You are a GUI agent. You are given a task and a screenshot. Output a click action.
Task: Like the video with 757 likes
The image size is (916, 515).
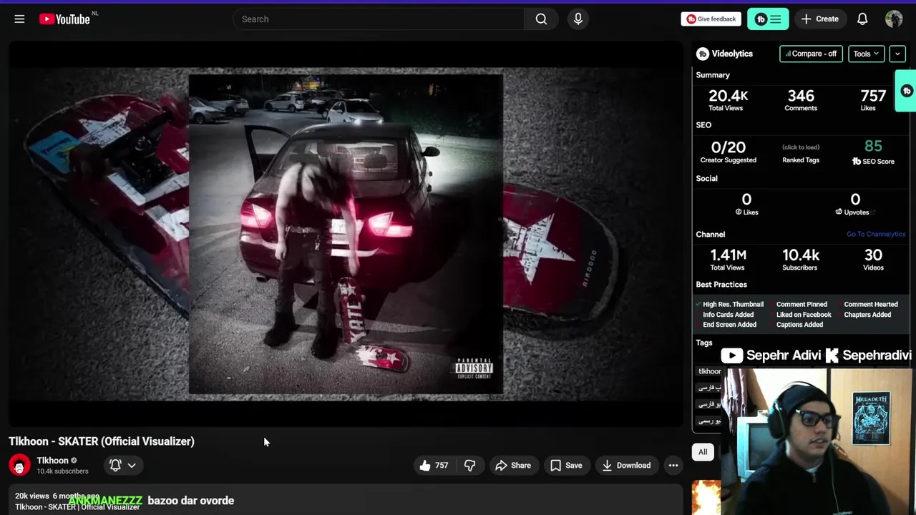point(434,466)
